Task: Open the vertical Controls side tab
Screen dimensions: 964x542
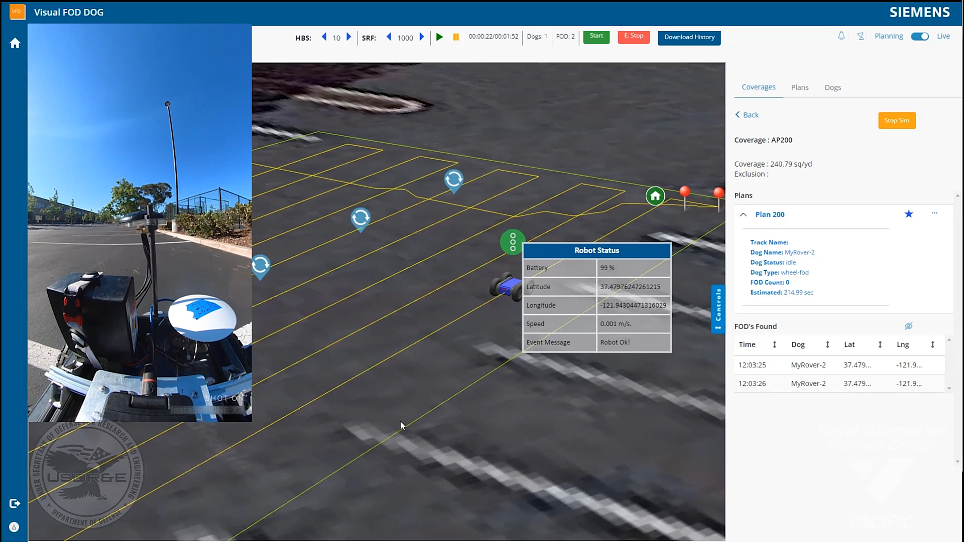Action: 718,309
